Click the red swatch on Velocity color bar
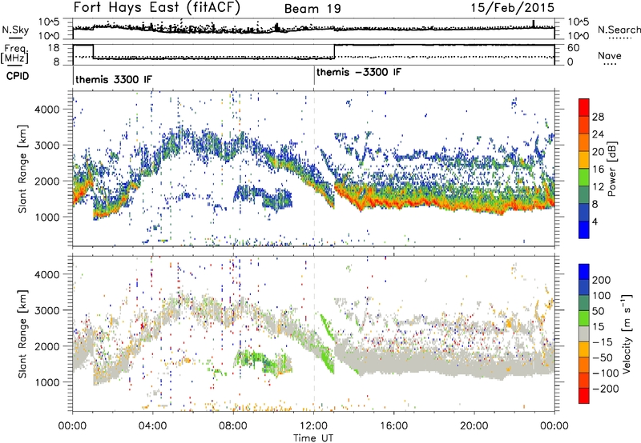Screen dimensions: 641x443 (584, 396)
